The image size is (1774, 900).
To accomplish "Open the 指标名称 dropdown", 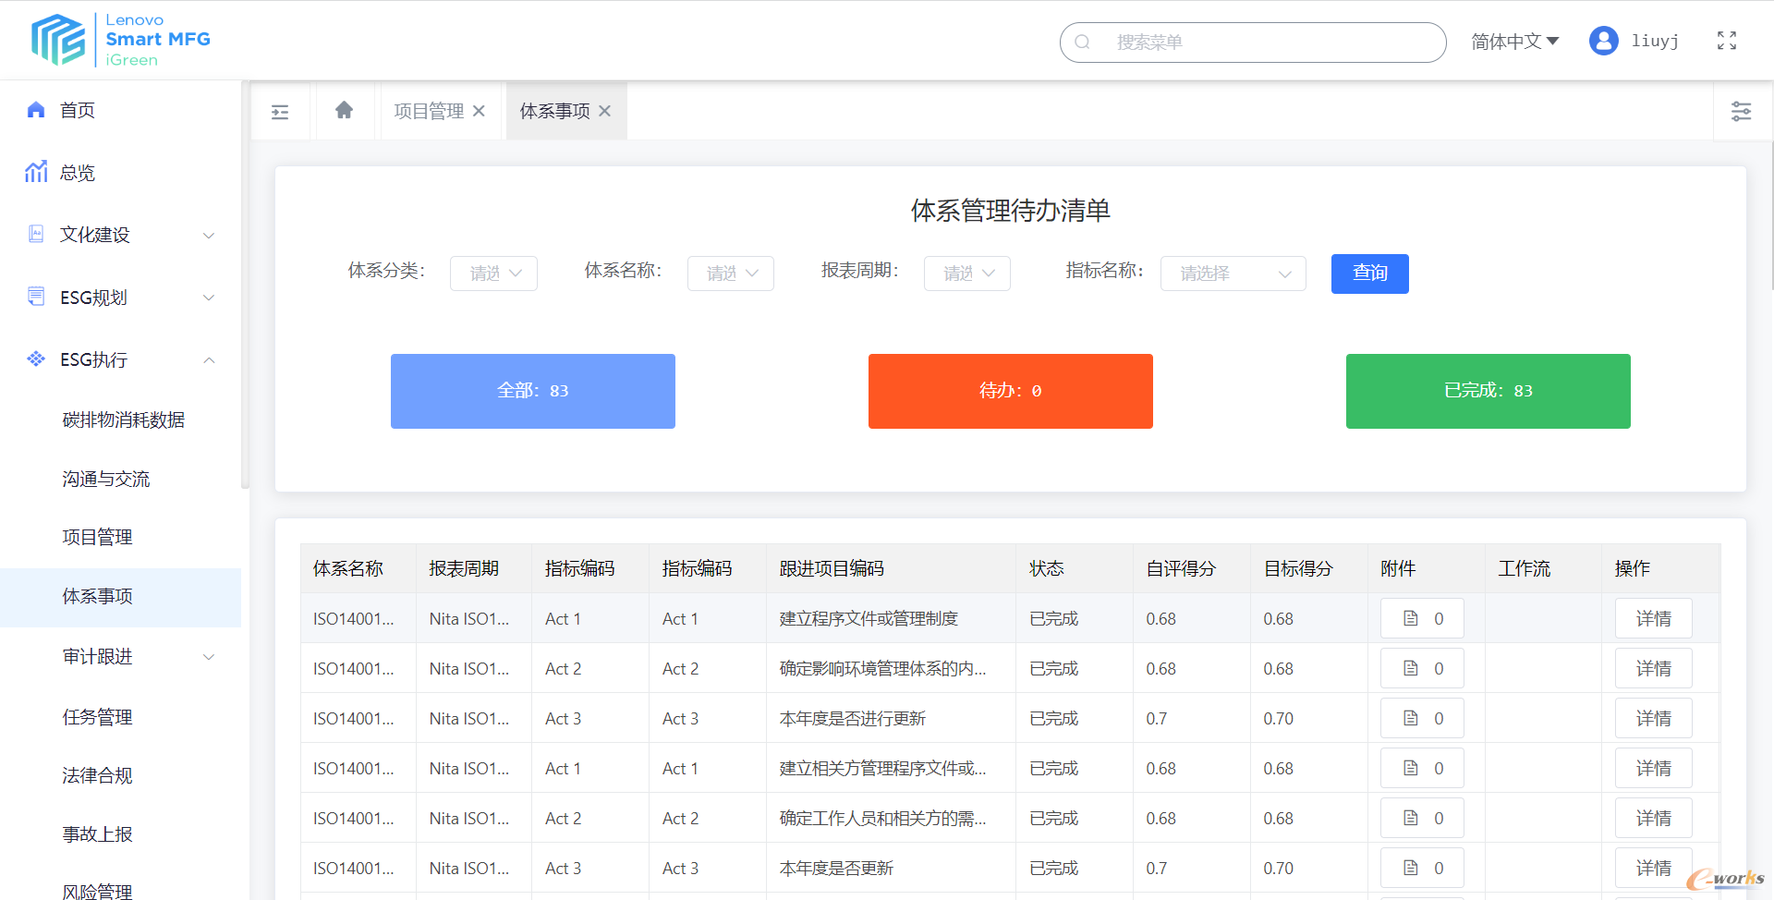I will tap(1233, 274).
